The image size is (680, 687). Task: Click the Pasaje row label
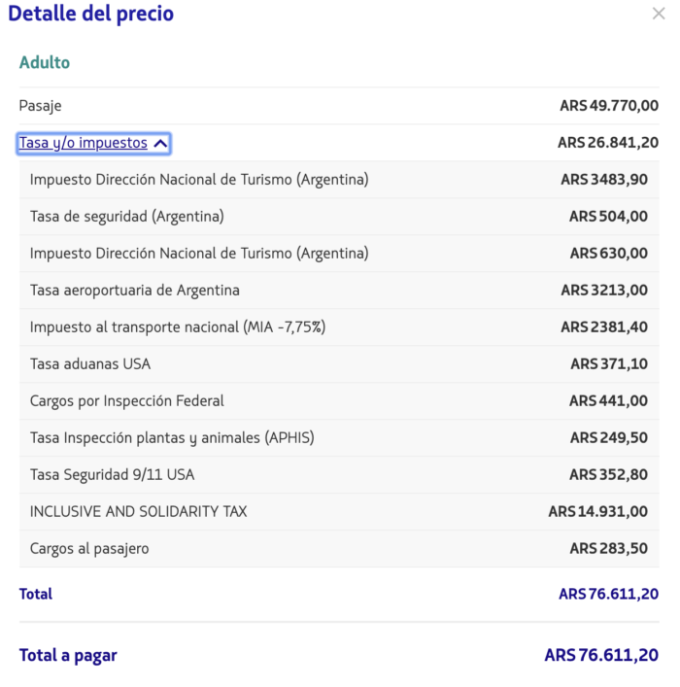pos(40,106)
